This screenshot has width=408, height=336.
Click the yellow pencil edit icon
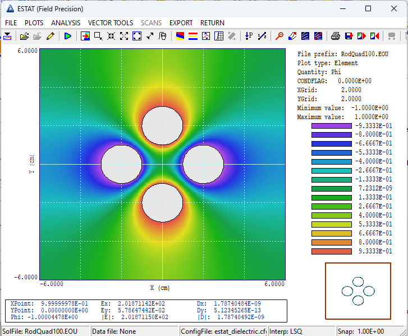[51, 36]
